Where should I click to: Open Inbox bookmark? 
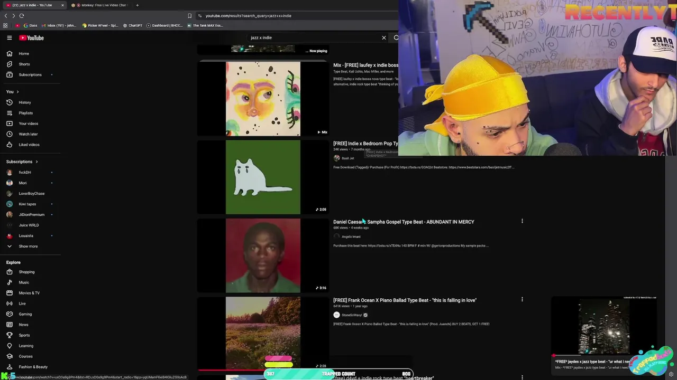tap(60, 25)
